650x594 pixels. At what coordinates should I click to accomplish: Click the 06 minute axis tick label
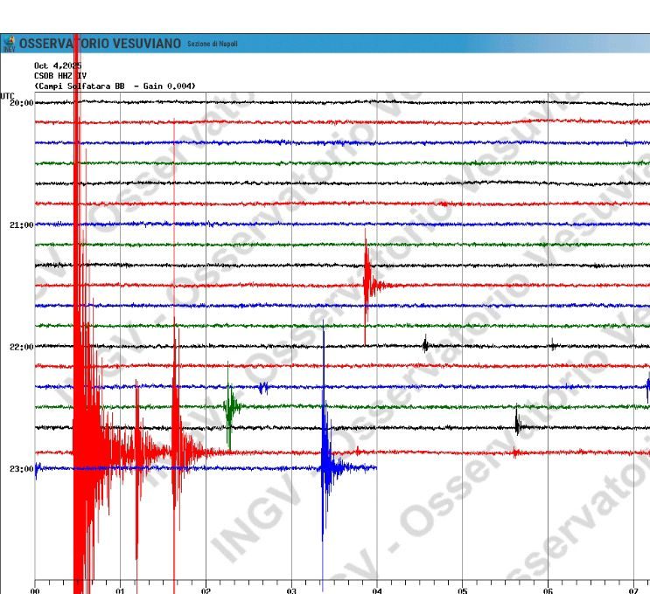click(x=548, y=591)
